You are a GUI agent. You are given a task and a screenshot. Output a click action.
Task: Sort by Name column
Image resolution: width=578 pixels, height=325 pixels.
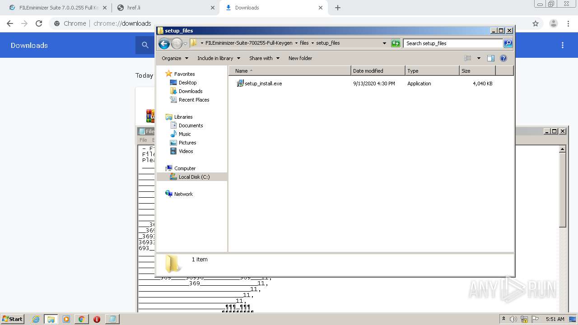point(290,71)
